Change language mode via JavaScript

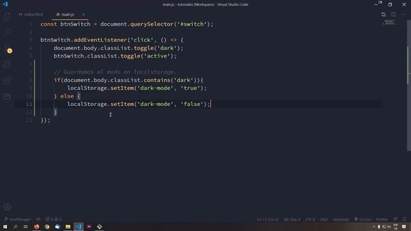pyautogui.click(x=341, y=219)
